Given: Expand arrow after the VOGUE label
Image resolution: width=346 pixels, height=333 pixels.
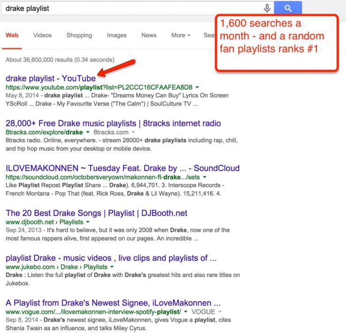Looking at the screenshot, I should [220, 311].
